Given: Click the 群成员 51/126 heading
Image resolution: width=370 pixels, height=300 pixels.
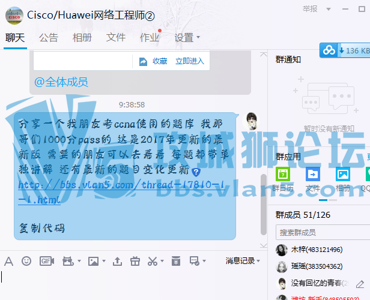Looking at the screenshot, I should pos(303,215).
